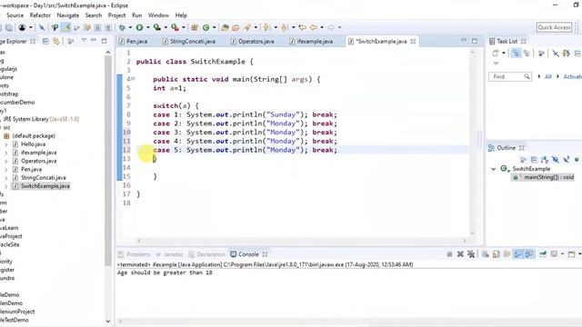
Task: Collapse SwitchExample class in Outline
Action: 493,169
